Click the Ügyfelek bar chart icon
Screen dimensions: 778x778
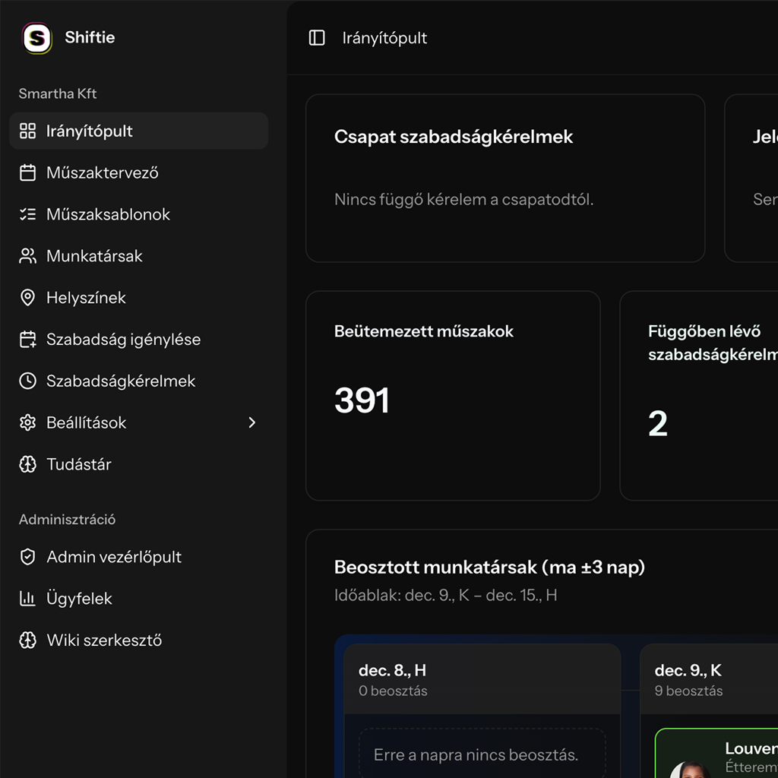[28, 599]
